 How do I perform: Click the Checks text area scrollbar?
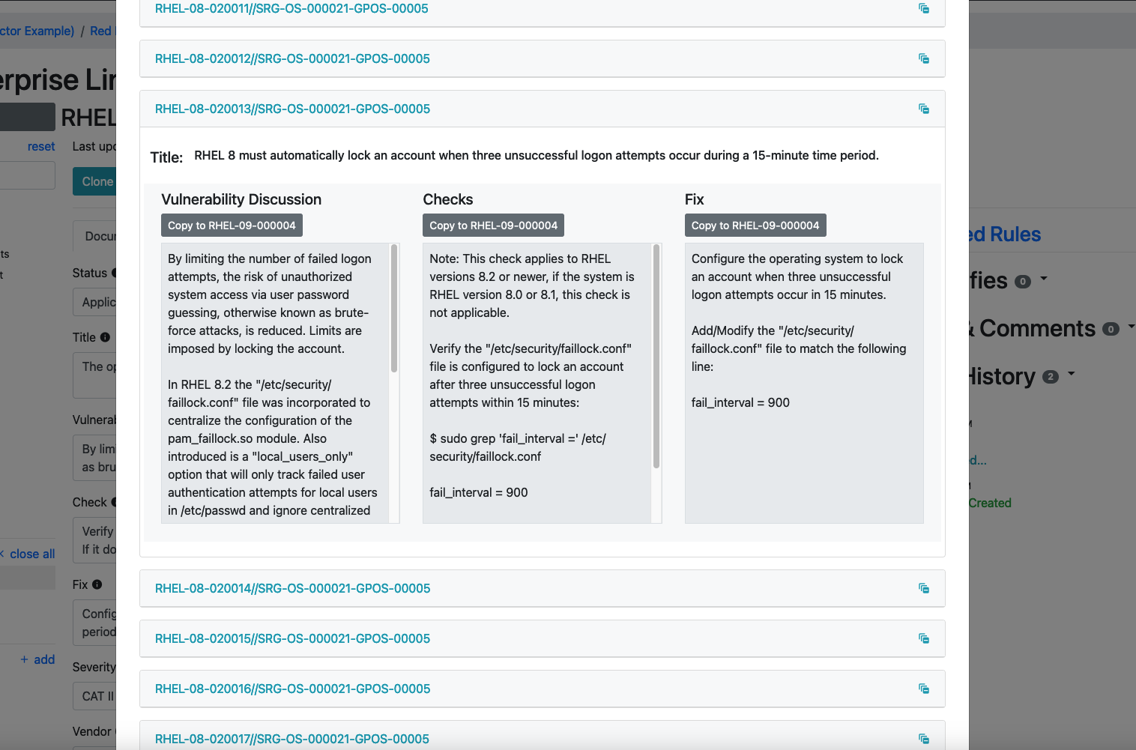coord(656,357)
